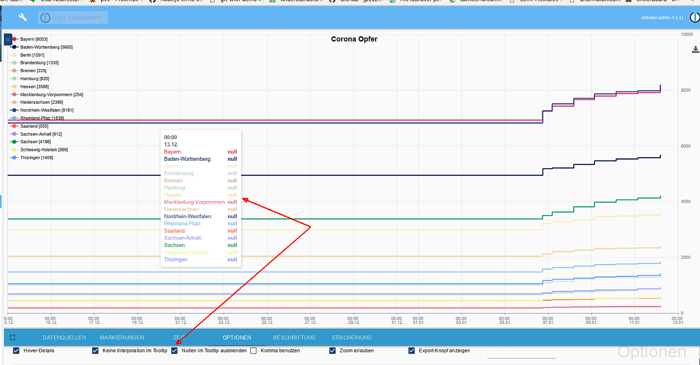Hide the Nordrhein-Westfalen series in legend
This screenshot has width=700, height=365.
(46, 110)
